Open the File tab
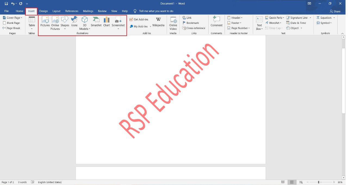The width and height of the screenshot is (348, 185). coord(7,11)
